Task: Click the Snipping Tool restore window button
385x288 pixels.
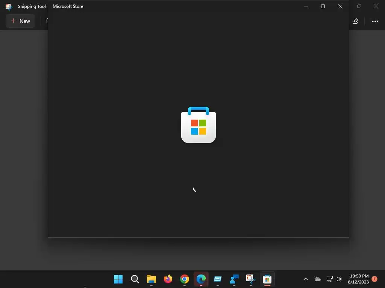Action: tap(359, 6)
